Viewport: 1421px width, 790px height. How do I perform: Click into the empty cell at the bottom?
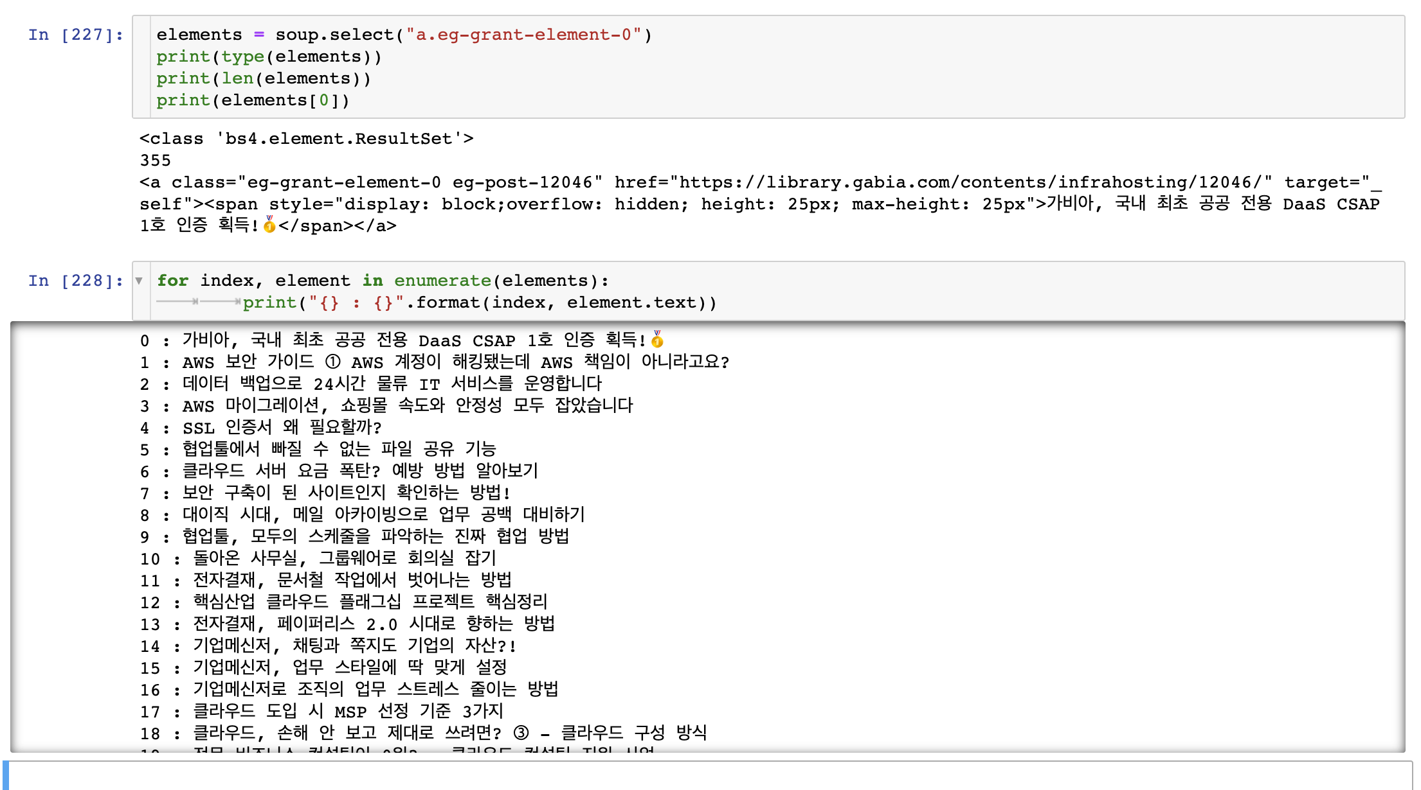(707, 776)
